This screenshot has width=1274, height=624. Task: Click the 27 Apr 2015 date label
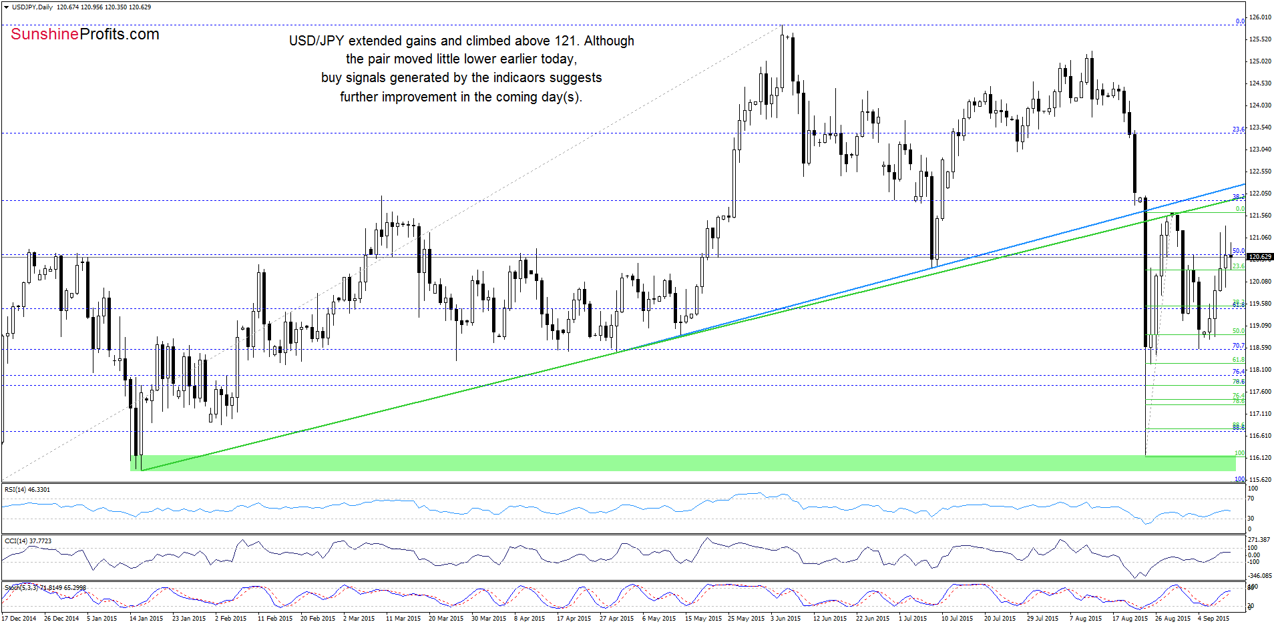pos(617,619)
